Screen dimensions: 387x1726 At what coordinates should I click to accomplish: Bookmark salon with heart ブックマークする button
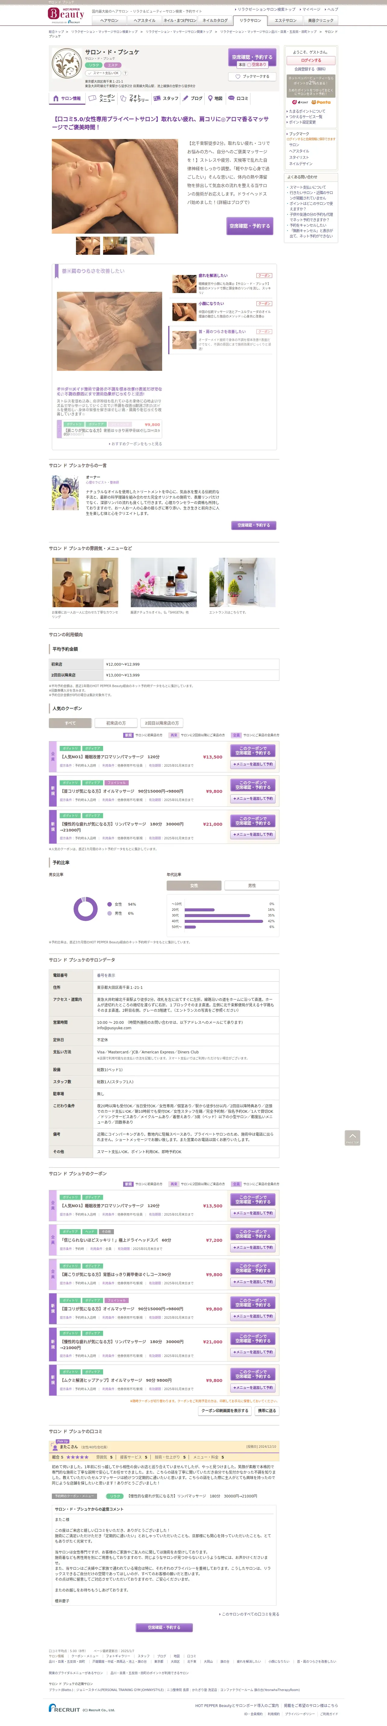tap(252, 76)
